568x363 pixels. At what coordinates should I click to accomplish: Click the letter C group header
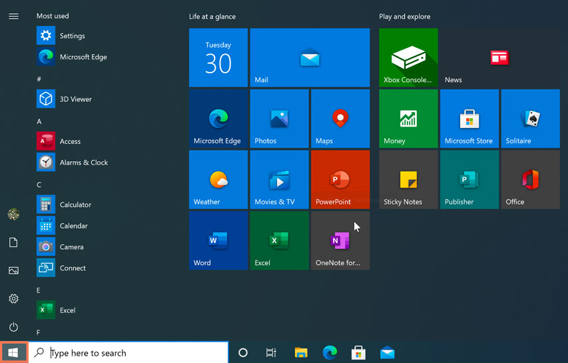39,184
